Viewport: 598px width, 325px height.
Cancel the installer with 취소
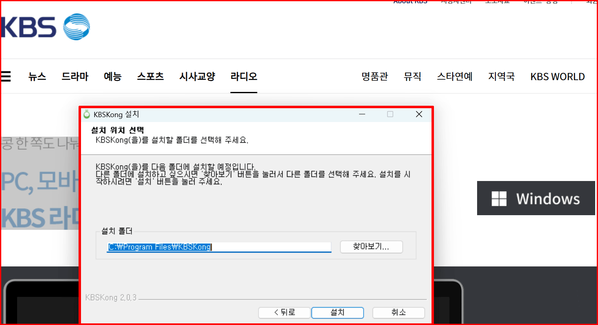coord(399,312)
